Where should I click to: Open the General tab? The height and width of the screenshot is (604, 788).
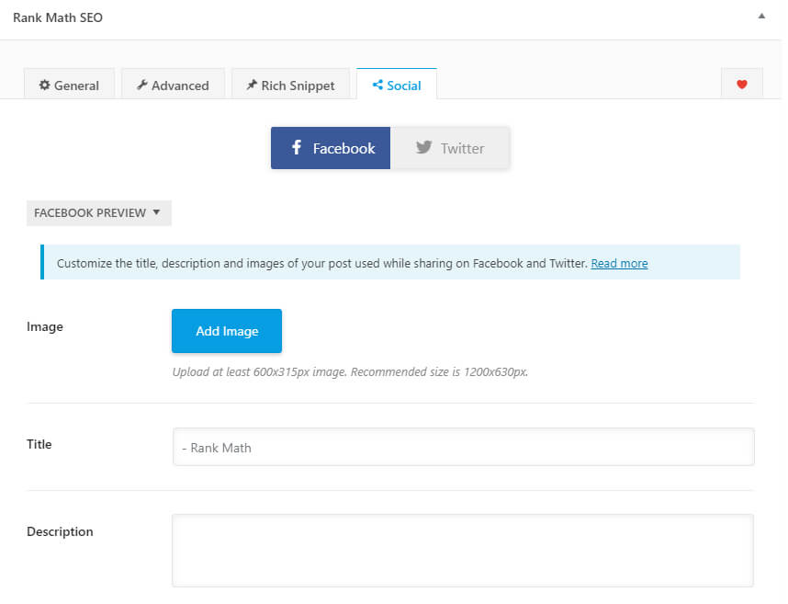(x=70, y=85)
